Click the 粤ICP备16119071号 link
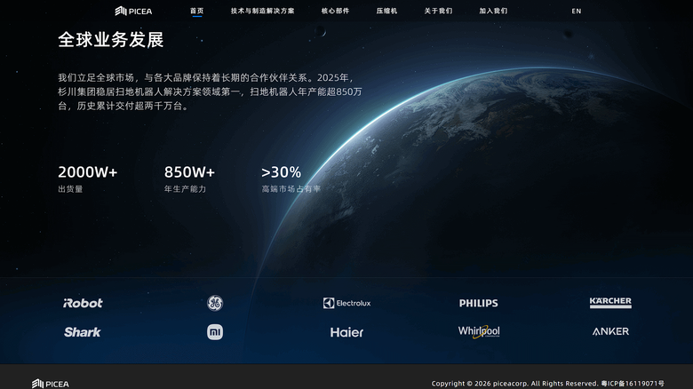 633,384
